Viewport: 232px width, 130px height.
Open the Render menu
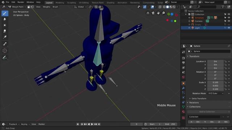[21, 2]
